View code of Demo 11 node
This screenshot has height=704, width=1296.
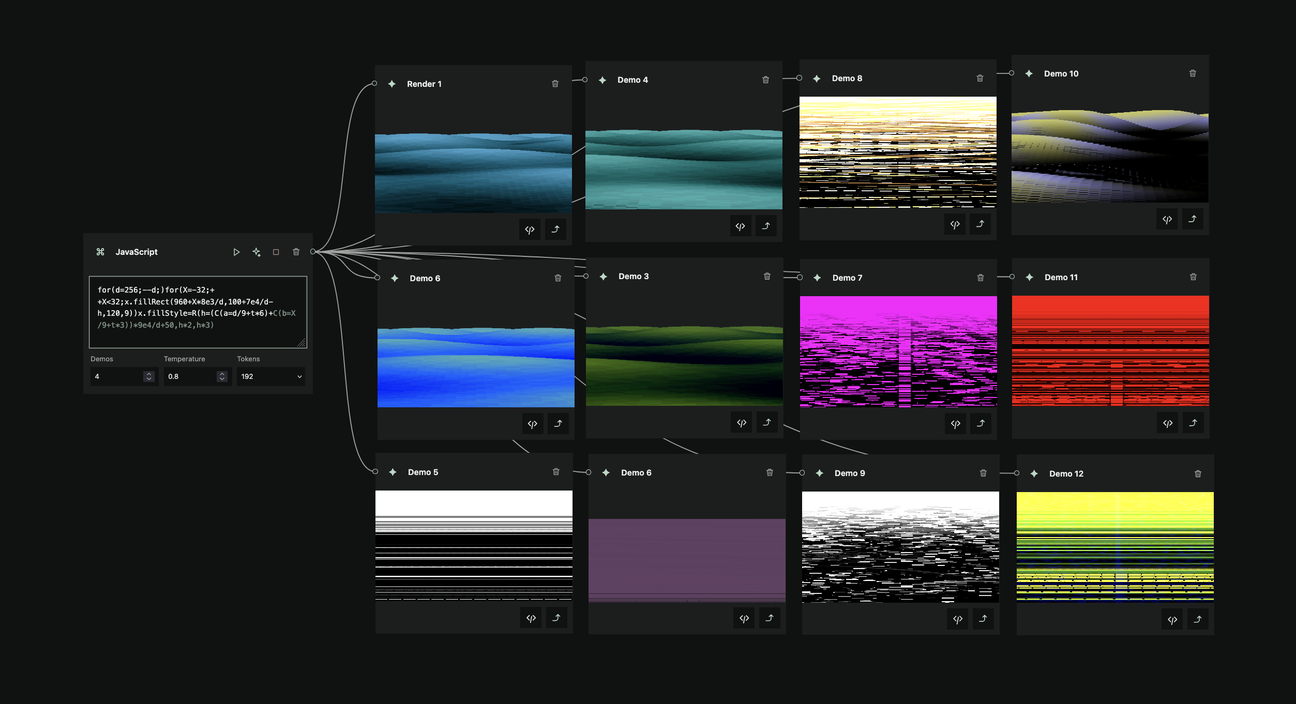(x=1168, y=423)
